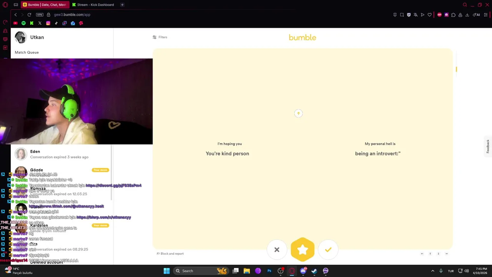Open the ad blocker shield icon
This screenshot has width=492, height=277.
pos(409,15)
